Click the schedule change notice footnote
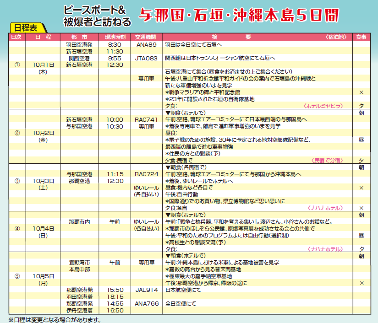 coord(54,319)
